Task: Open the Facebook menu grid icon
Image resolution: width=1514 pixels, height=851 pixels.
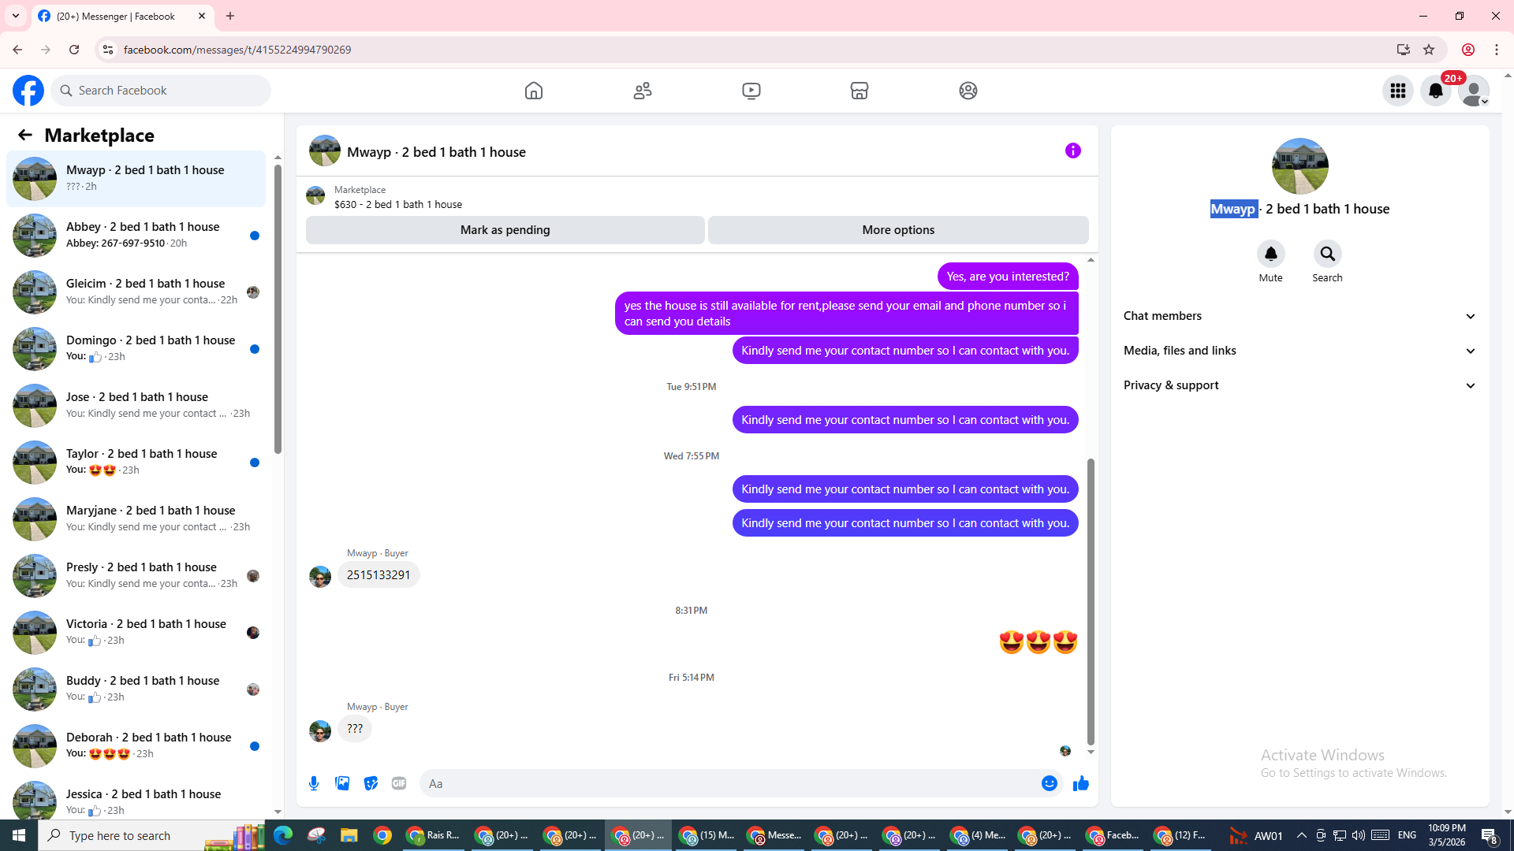Action: click(1397, 91)
